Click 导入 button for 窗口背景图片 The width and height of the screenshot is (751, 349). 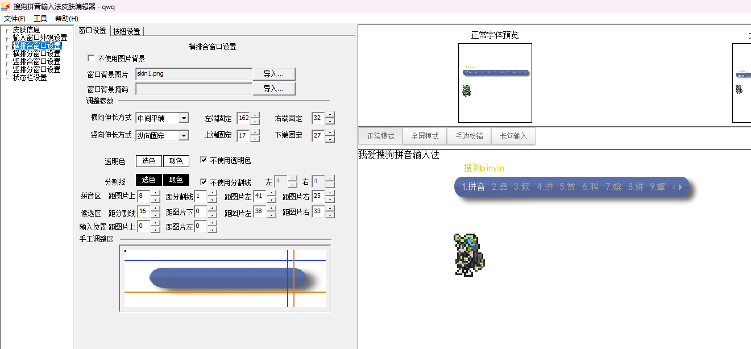273,74
